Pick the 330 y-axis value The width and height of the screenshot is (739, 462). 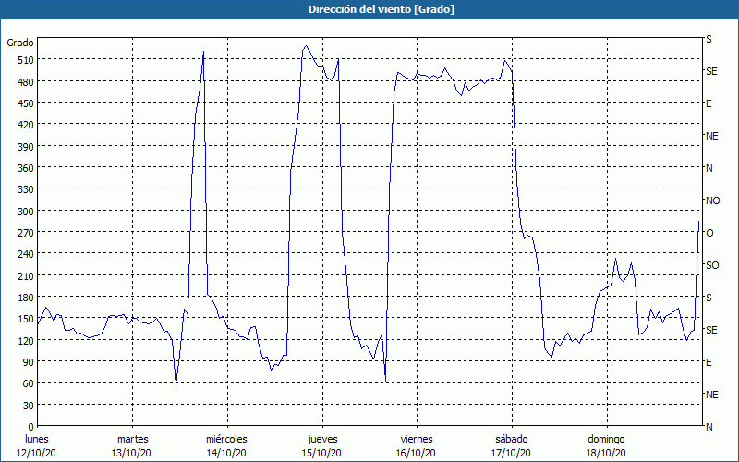26,189
